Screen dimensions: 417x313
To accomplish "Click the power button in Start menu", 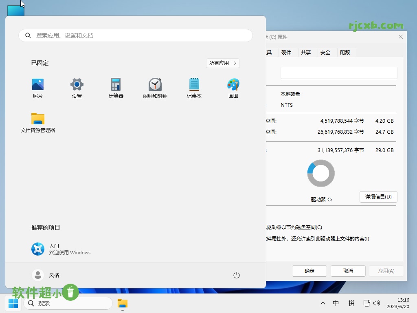I will [x=237, y=275].
